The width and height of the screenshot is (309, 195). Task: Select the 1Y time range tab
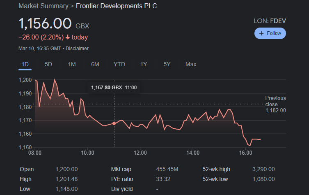144,65
